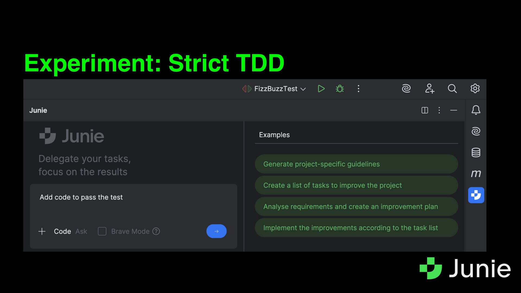Switch to Code mode
This screenshot has height=293, width=521.
click(x=62, y=231)
